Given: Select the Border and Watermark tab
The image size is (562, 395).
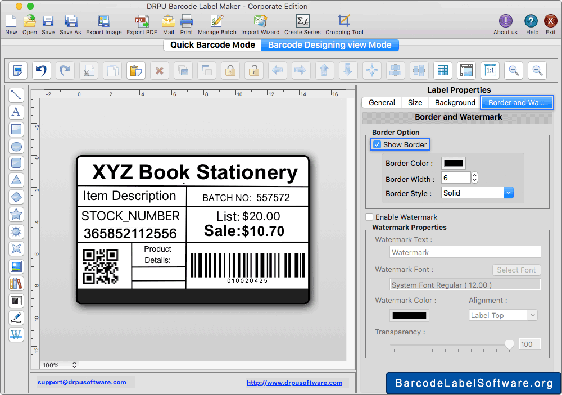Looking at the screenshot, I should tap(516, 102).
